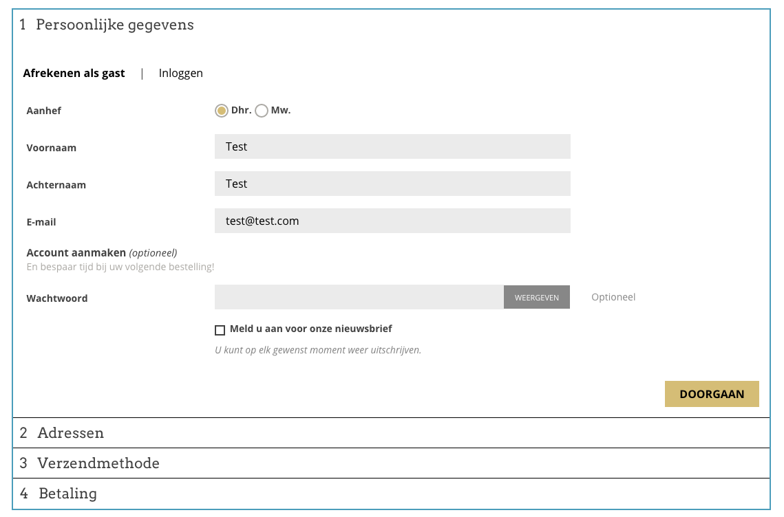The width and height of the screenshot is (784, 517).
Task: Select the Afrekenen als gast tab
Action: coord(74,73)
